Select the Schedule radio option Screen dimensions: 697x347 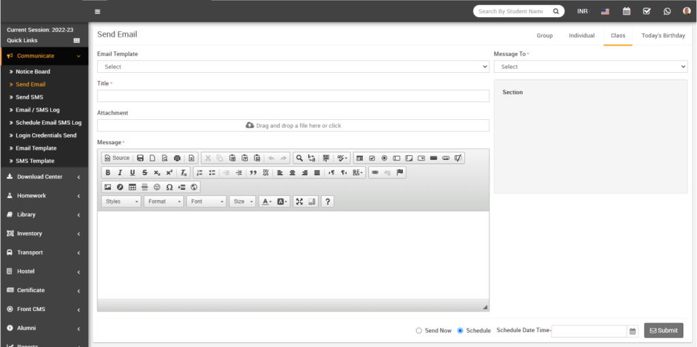coord(460,331)
